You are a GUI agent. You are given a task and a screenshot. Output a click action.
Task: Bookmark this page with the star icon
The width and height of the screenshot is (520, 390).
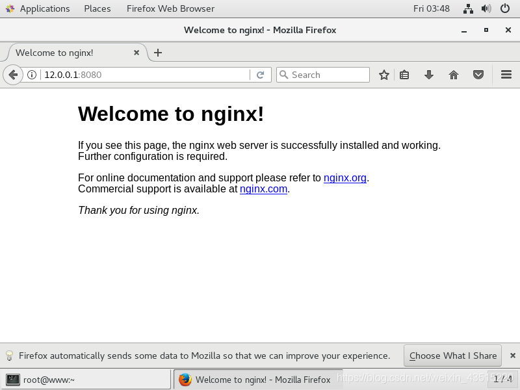pos(384,75)
